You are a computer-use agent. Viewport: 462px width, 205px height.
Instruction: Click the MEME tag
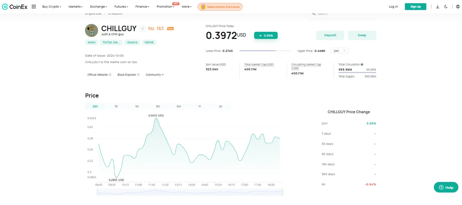click(x=149, y=42)
